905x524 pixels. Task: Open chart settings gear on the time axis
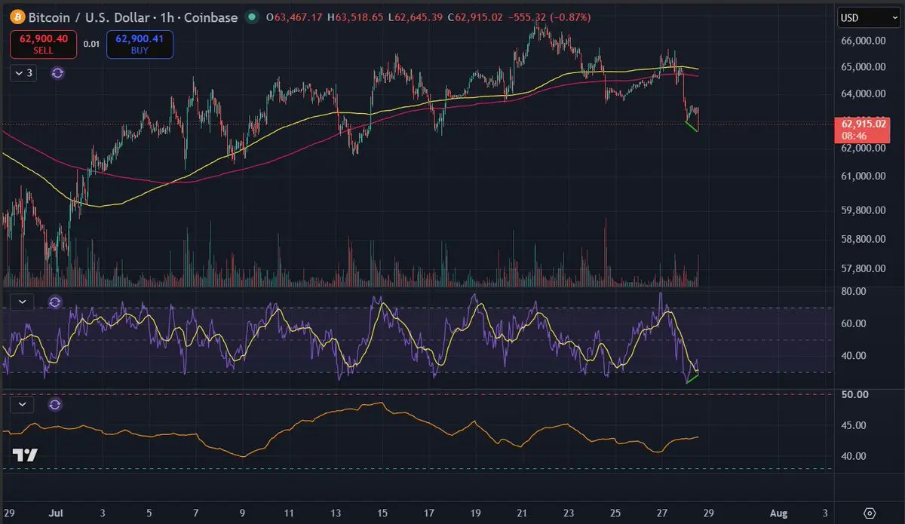click(x=870, y=512)
